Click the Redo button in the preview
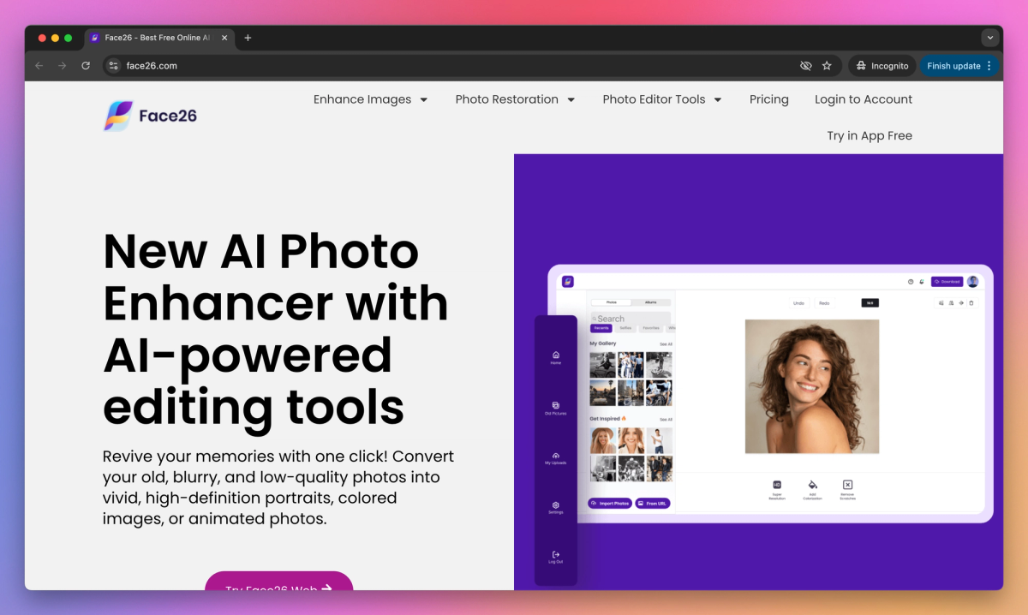1028x615 pixels. (x=824, y=302)
